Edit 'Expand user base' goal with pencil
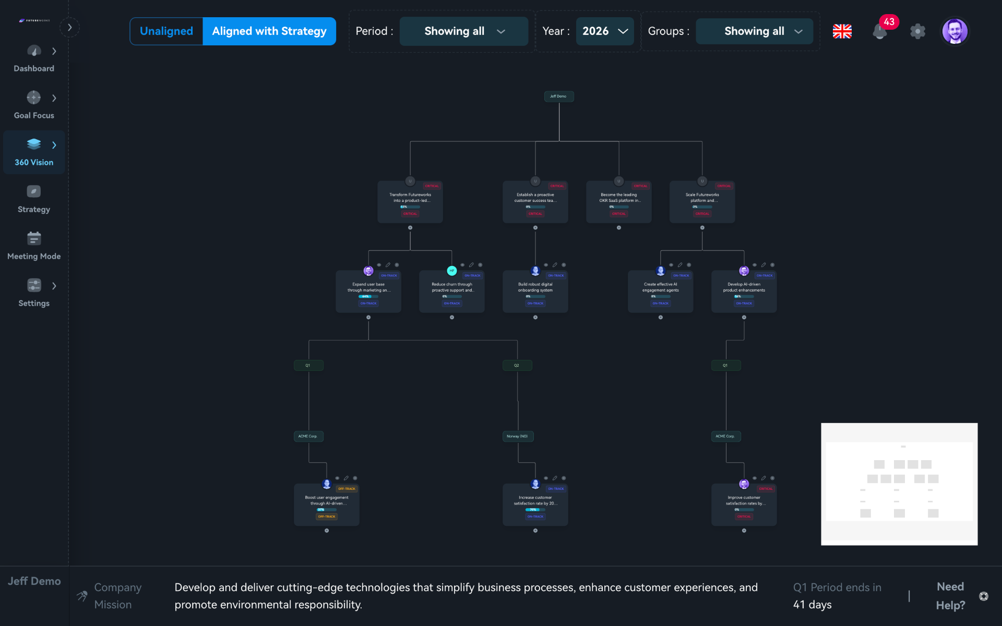 point(388,265)
